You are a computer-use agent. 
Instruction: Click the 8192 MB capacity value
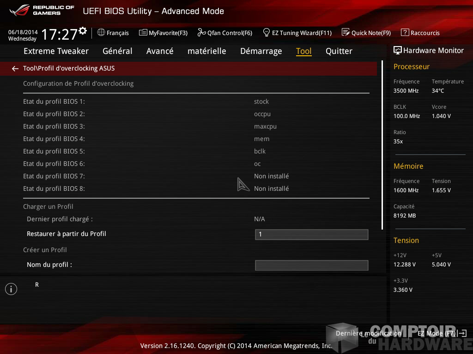tap(405, 216)
